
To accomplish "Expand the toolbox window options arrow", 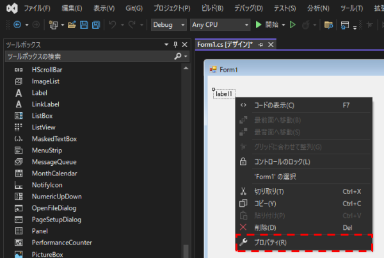I will coord(166,44).
